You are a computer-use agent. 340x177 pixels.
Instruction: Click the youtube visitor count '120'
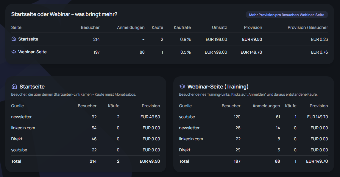point(237,117)
